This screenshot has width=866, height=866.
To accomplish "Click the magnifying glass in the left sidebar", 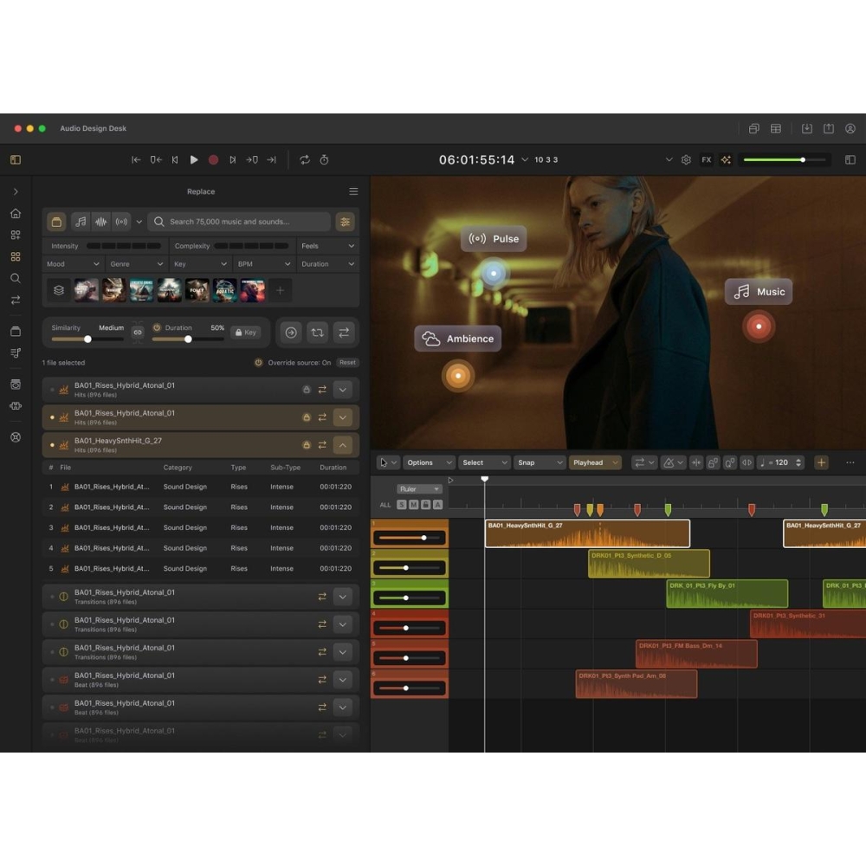I will (x=15, y=278).
